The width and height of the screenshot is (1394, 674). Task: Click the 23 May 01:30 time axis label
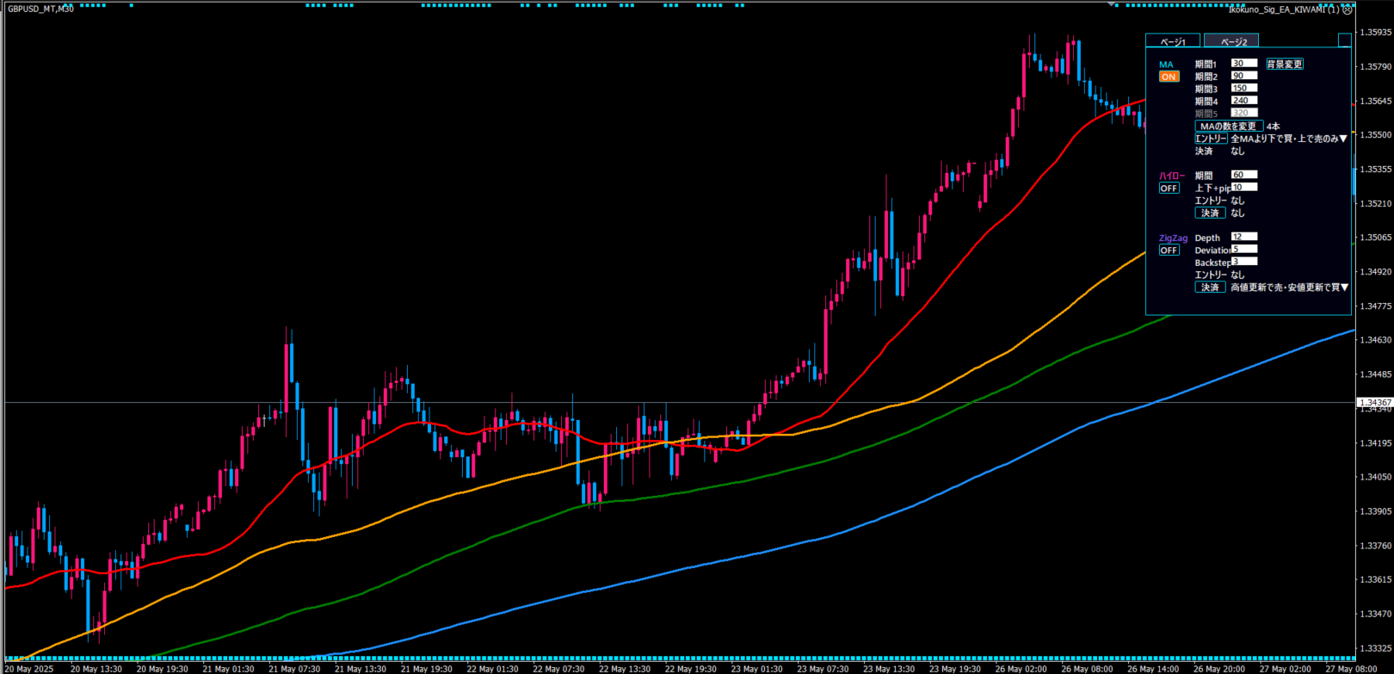click(x=757, y=669)
